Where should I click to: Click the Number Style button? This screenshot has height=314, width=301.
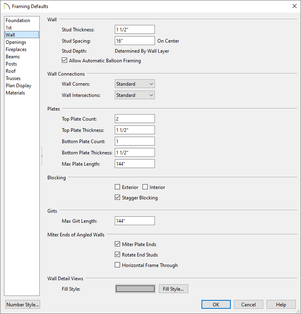pyautogui.click(x=22, y=304)
